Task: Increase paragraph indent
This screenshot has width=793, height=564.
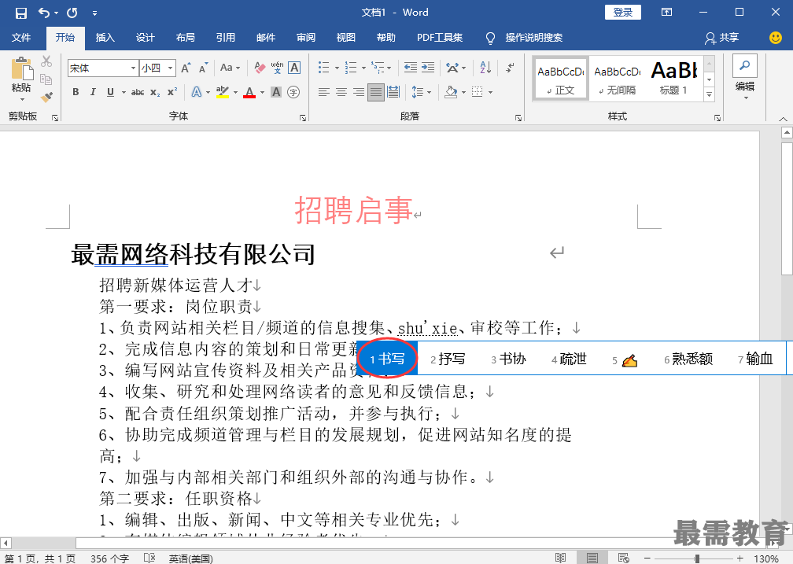Action: [428, 68]
